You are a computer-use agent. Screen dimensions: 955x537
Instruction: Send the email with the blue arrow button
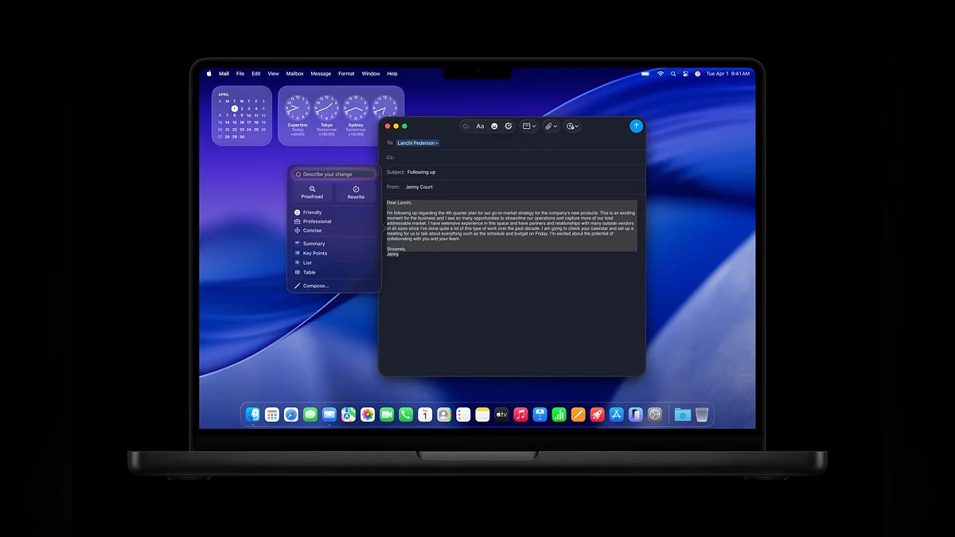click(x=636, y=126)
